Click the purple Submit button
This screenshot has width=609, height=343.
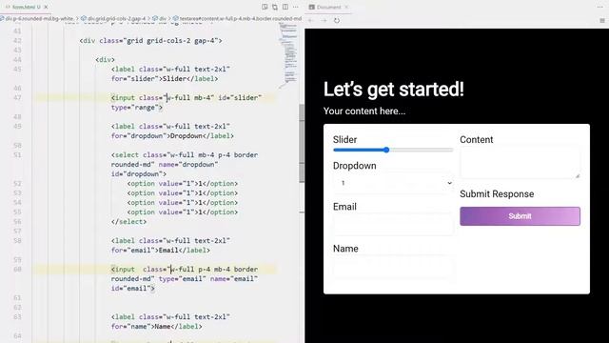(x=521, y=216)
